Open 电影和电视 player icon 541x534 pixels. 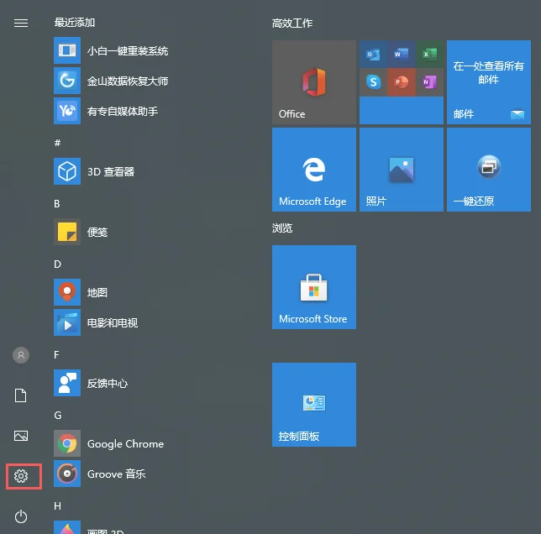(x=67, y=322)
